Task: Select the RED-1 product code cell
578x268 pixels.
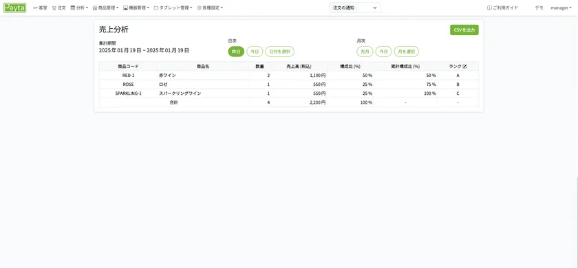Action: (128, 76)
